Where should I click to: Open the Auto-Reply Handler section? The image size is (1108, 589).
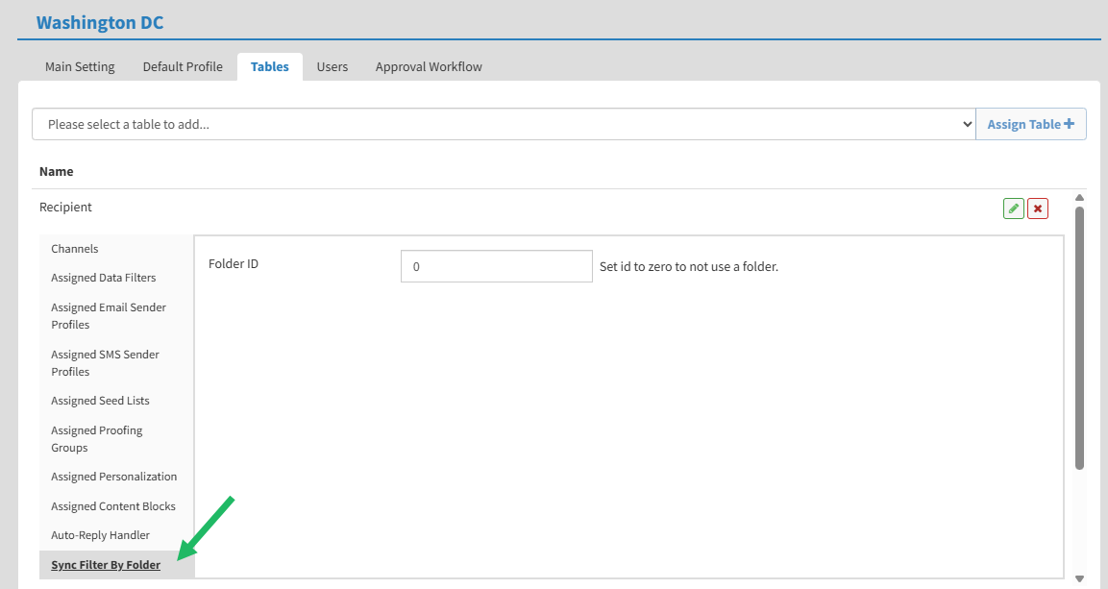(101, 535)
